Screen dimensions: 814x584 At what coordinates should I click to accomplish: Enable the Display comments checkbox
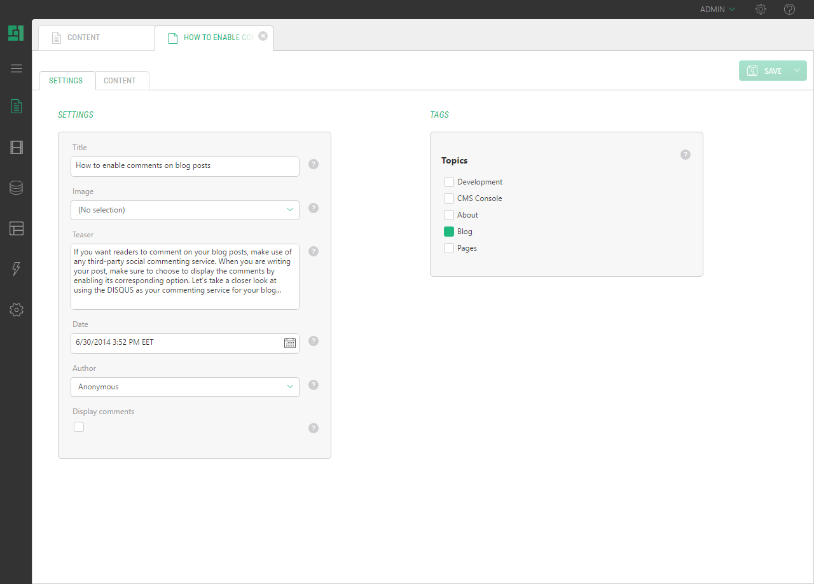click(x=79, y=427)
